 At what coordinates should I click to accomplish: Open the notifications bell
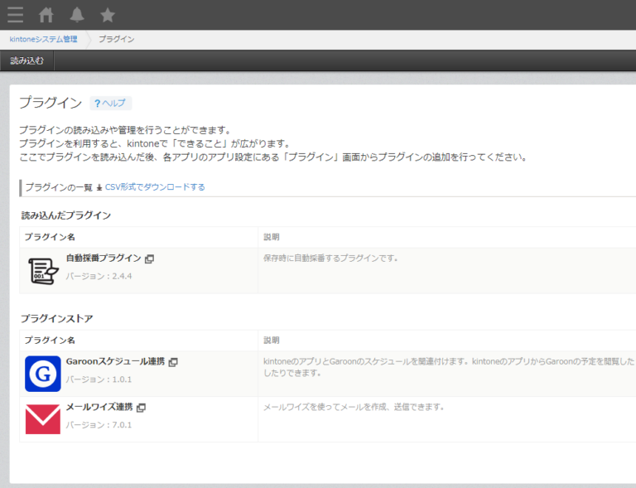(77, 15)
